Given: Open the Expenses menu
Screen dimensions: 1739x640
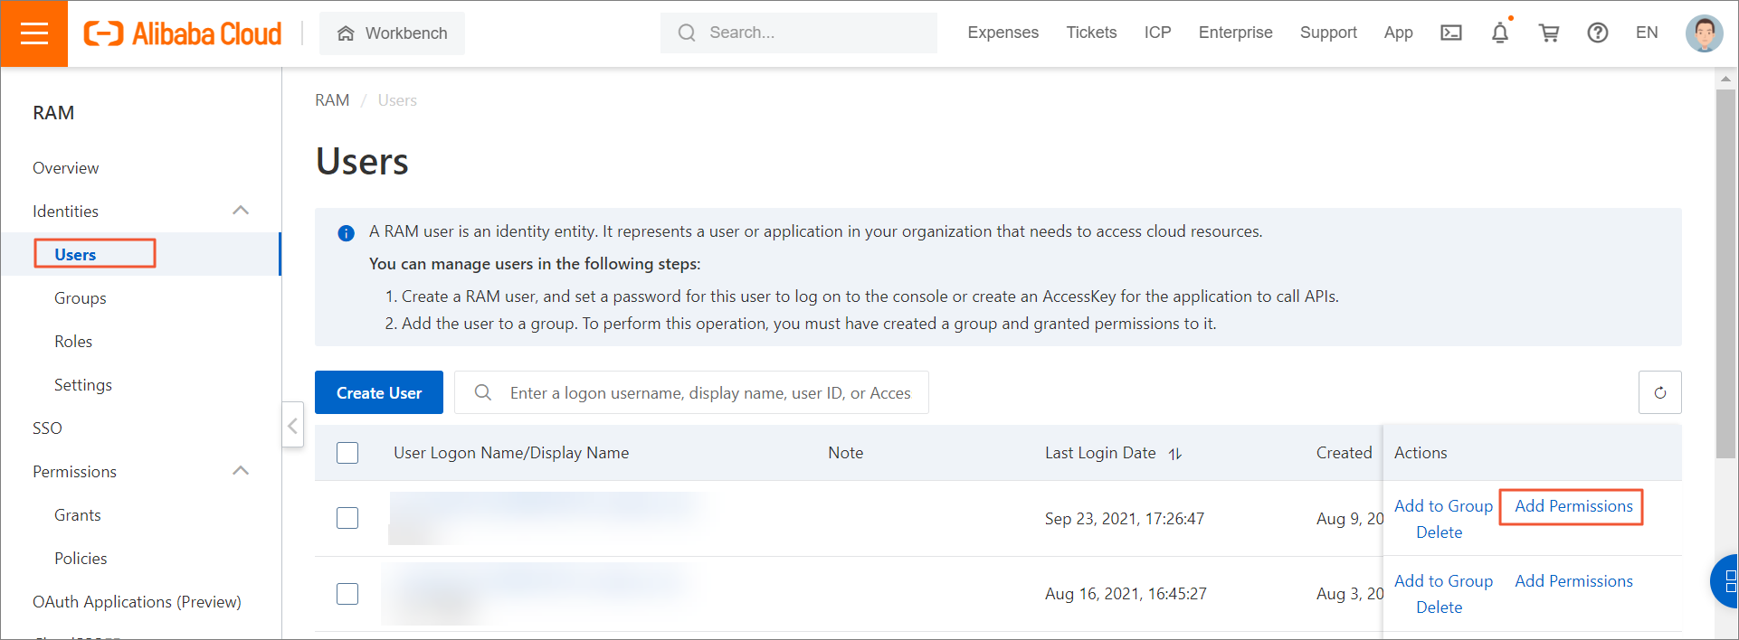Looking at the screenshot, I should (1003, 33).
